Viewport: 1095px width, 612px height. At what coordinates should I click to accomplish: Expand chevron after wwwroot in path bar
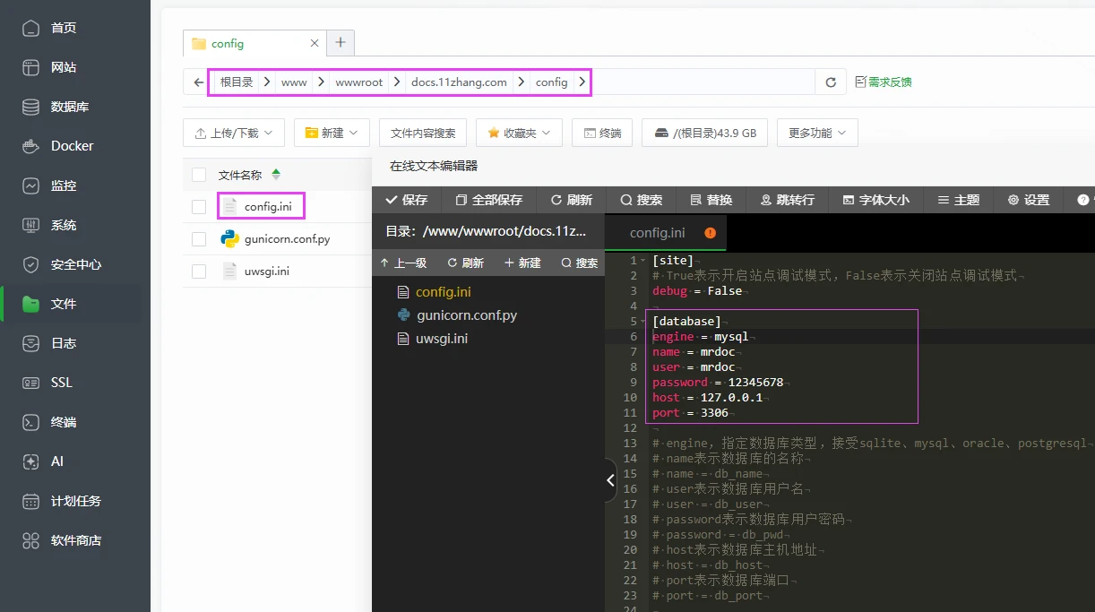click(397, 82)
